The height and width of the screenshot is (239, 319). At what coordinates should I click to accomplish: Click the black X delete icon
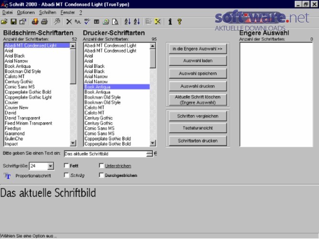69,22
